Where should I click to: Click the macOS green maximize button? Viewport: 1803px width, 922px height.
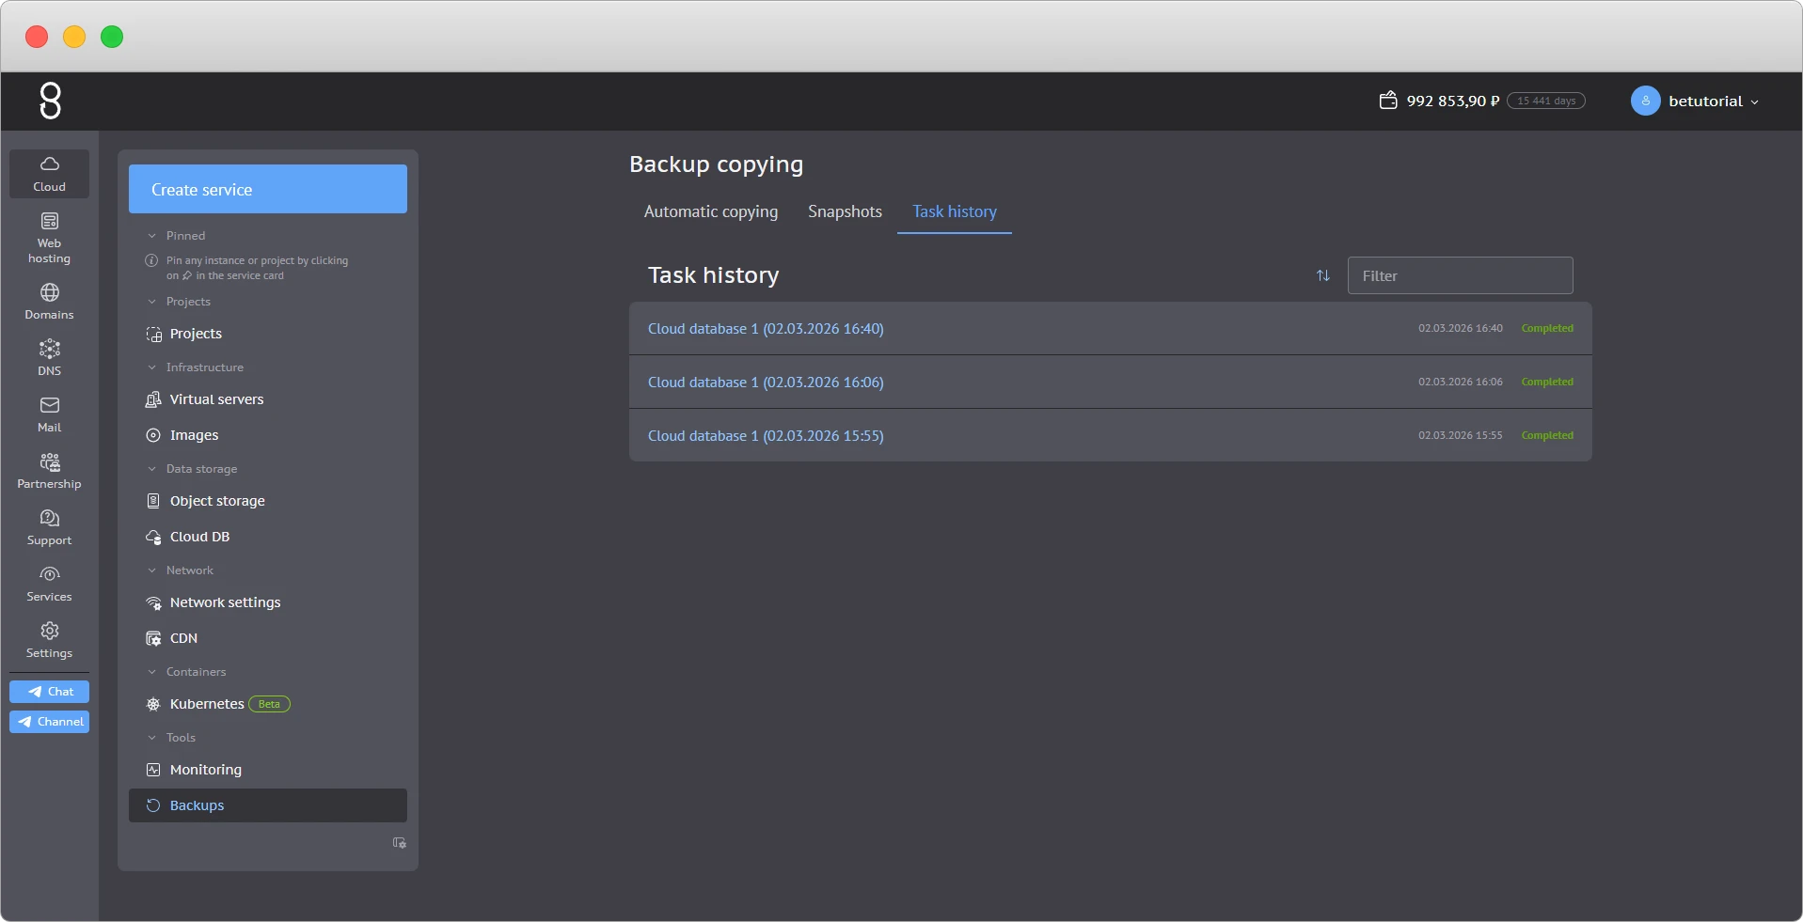[112, 37]
